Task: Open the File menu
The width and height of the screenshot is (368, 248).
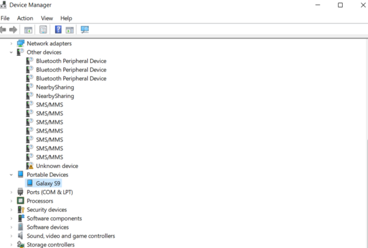Action: 6,18
